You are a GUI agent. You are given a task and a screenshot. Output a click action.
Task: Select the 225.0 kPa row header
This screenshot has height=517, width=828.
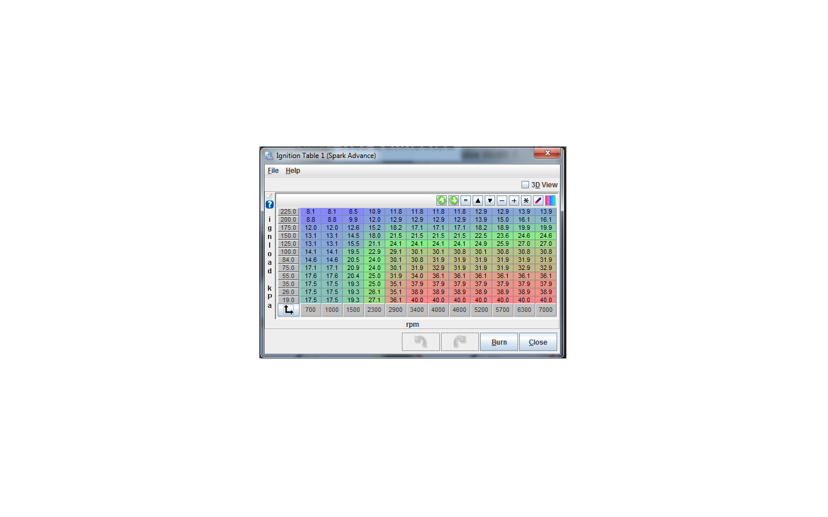pyautogui.click(x=288, y=211)
